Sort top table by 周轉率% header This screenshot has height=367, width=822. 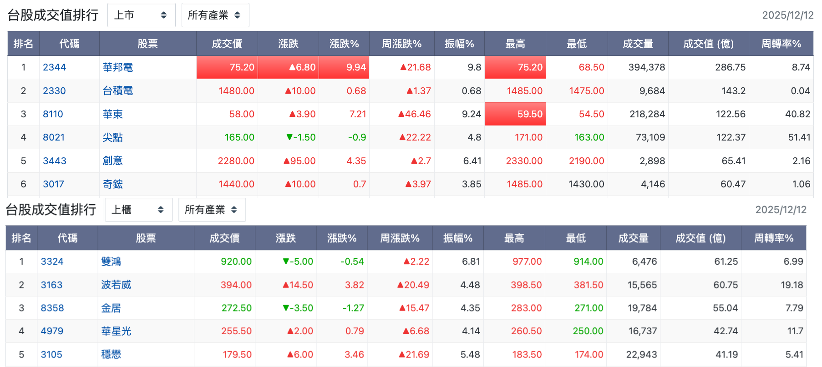point(781,44)
